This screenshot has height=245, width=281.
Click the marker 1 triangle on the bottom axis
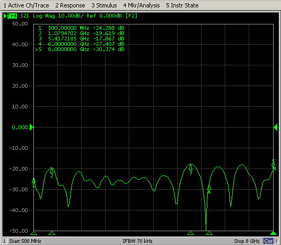tap(34, 233)
